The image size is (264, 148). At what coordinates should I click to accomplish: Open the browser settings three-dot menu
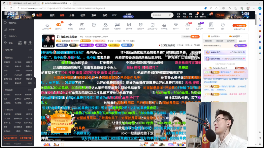[x=254, y=8]
